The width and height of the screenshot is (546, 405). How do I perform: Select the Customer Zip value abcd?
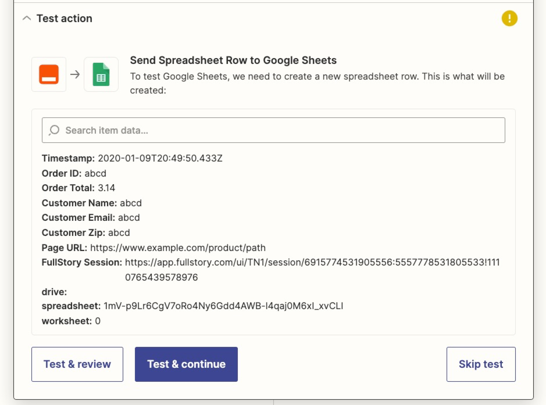[119, 232]
